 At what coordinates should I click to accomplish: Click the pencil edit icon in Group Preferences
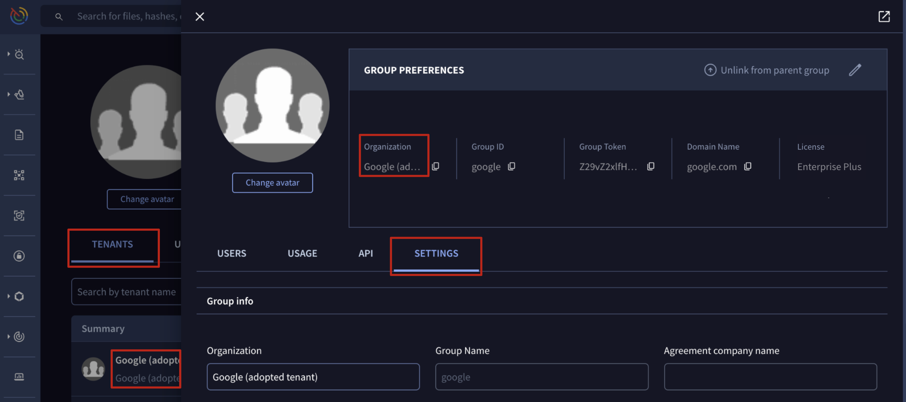pyautogui.click(x=855, y=70)
